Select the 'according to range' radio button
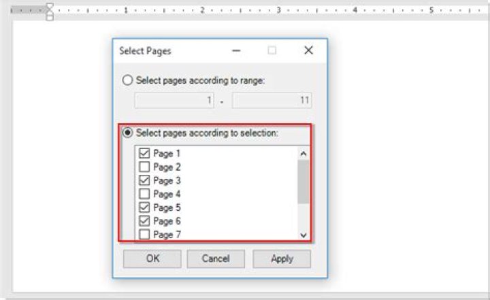The height and width of the screenshot is (300, 490). click(x=128, y=80)
